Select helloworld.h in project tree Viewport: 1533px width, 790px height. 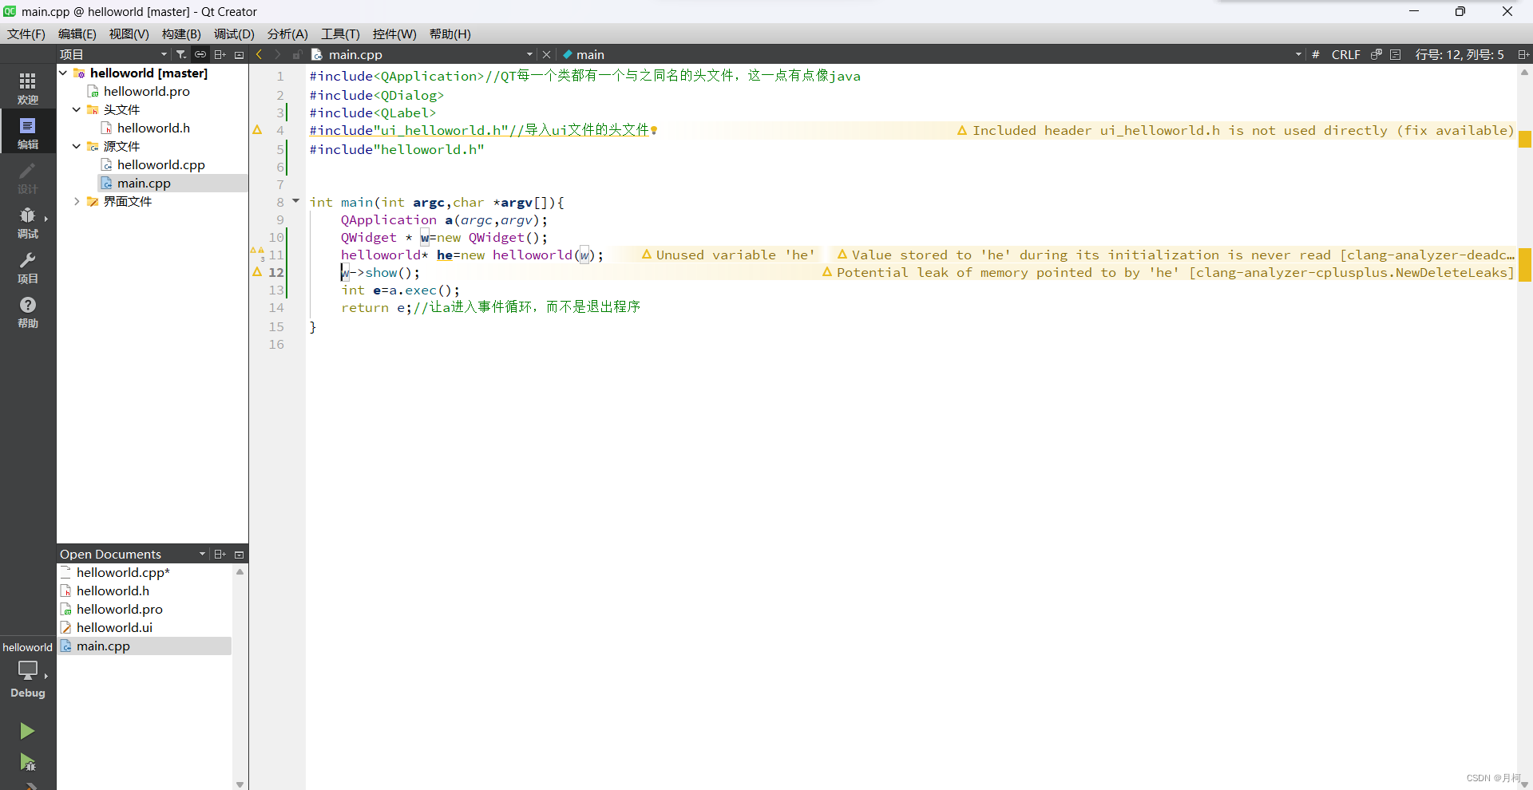[153, 128]
